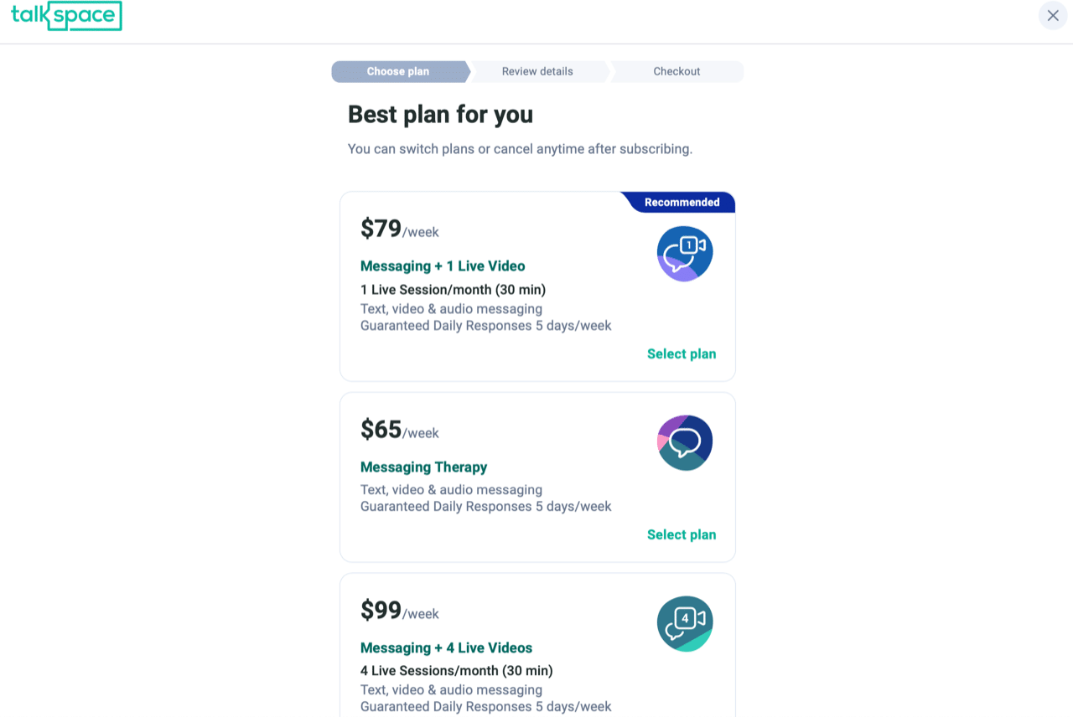Select plan for $65 per week

point(682,534)
